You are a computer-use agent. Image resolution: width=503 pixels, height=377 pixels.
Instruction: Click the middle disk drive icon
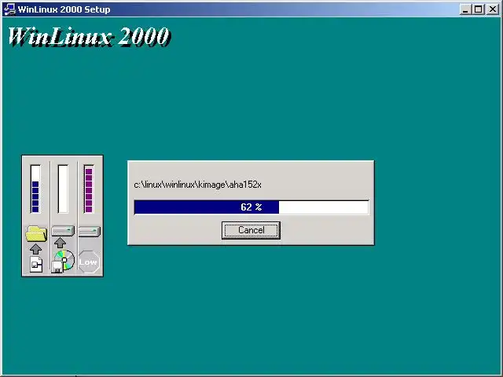[63, 231]
